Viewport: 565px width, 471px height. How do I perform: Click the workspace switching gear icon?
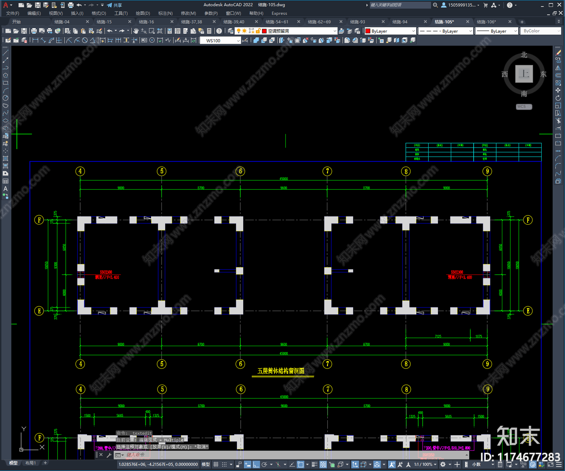pyautogui.click(x=442, y=464)
